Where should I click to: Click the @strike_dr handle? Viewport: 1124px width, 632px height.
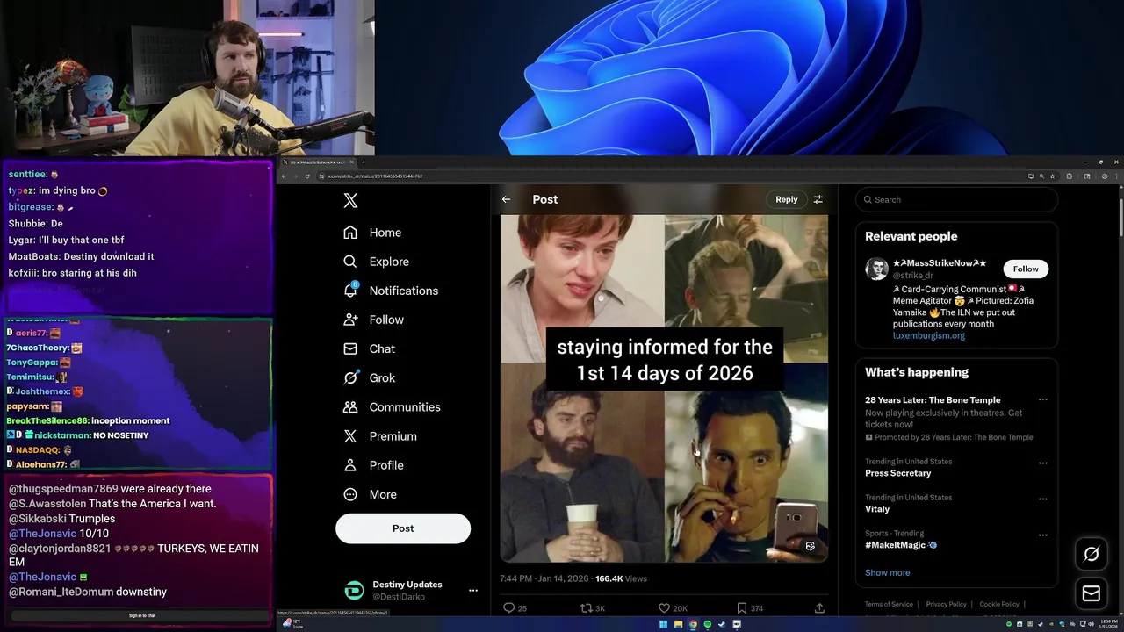pyautogui.click(x=912, y=276)
